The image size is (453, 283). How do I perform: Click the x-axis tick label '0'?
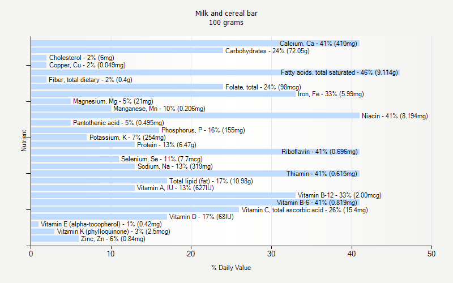pyautogui.click(x=31, y=254)
